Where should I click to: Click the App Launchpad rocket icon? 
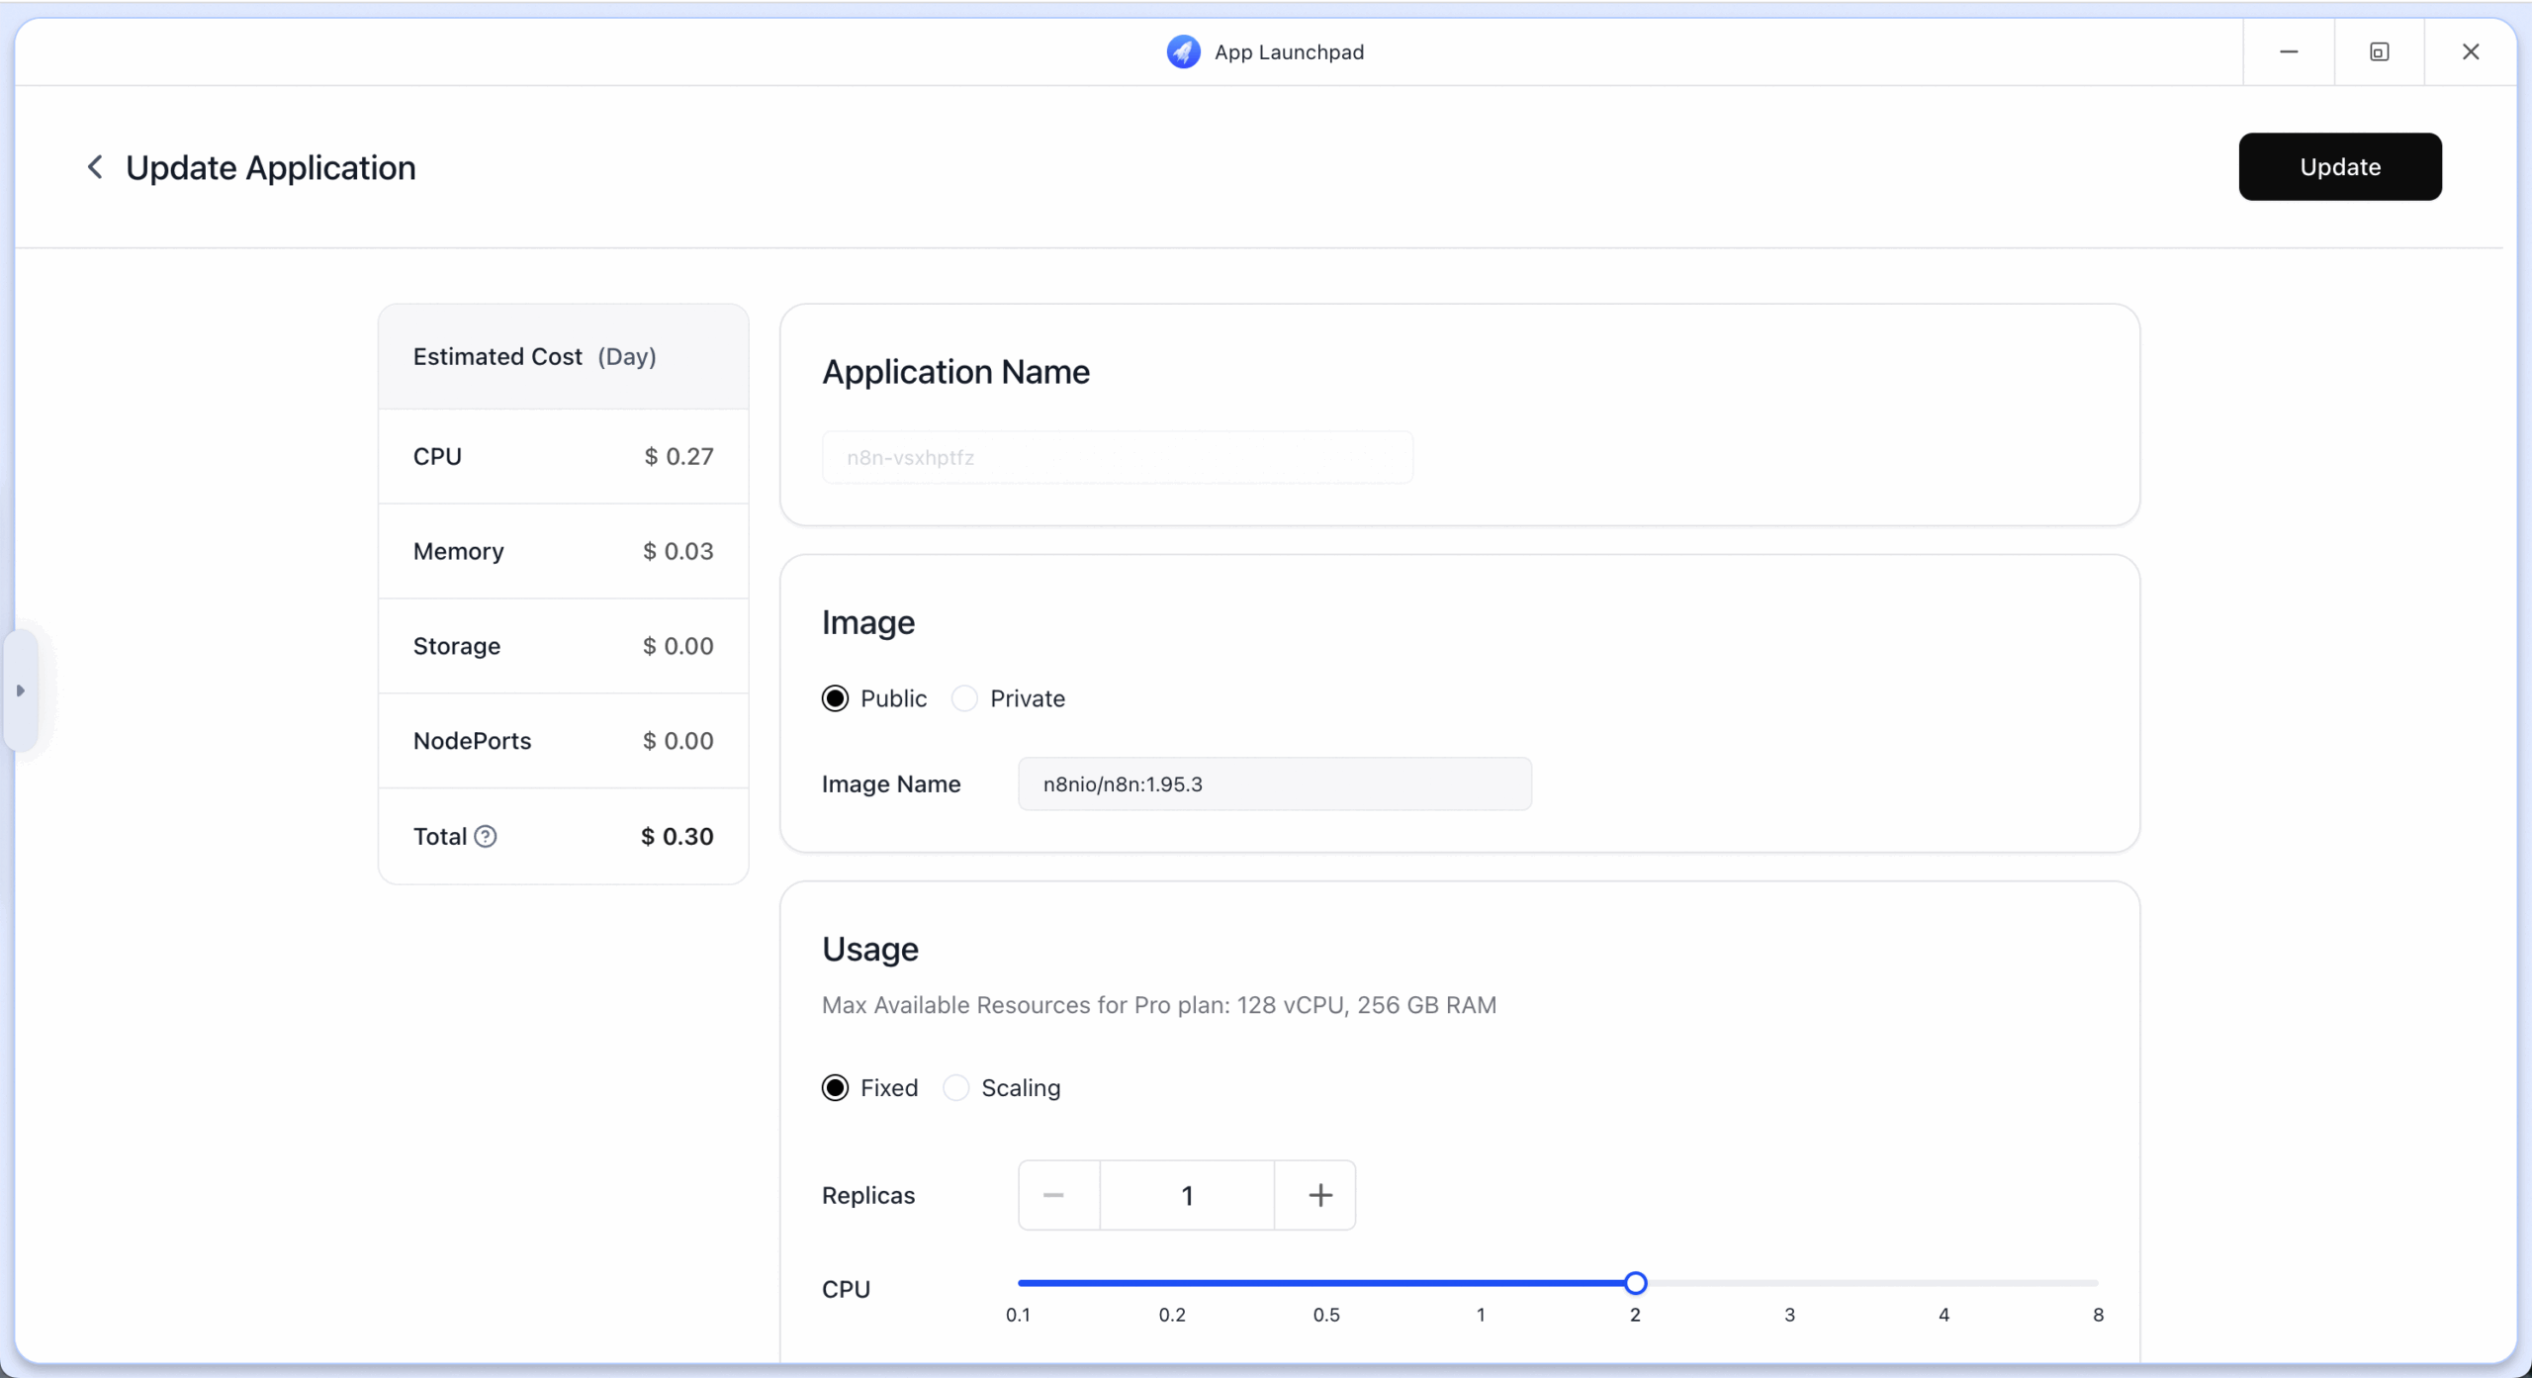tap(1183, 51)
